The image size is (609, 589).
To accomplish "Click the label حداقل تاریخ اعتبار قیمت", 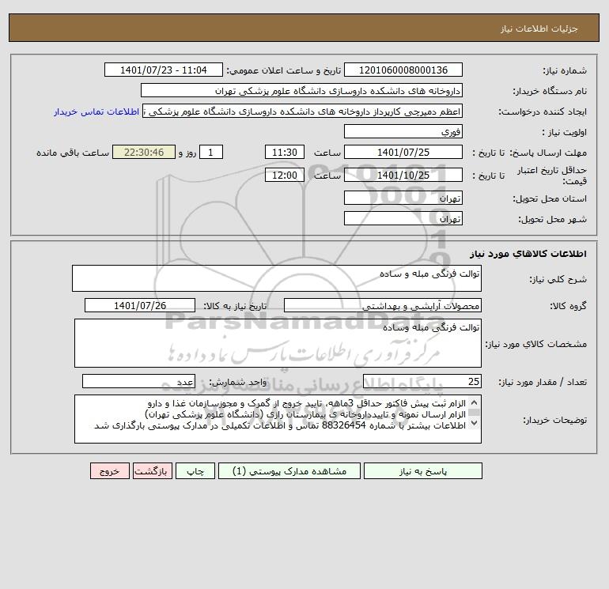I will 553,176.
